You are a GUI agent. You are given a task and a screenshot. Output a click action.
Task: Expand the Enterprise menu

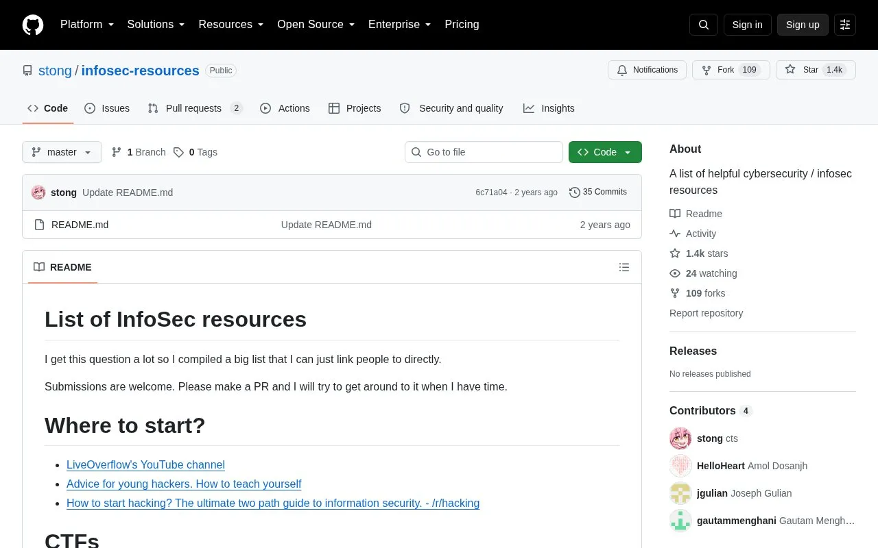(400, 25)
